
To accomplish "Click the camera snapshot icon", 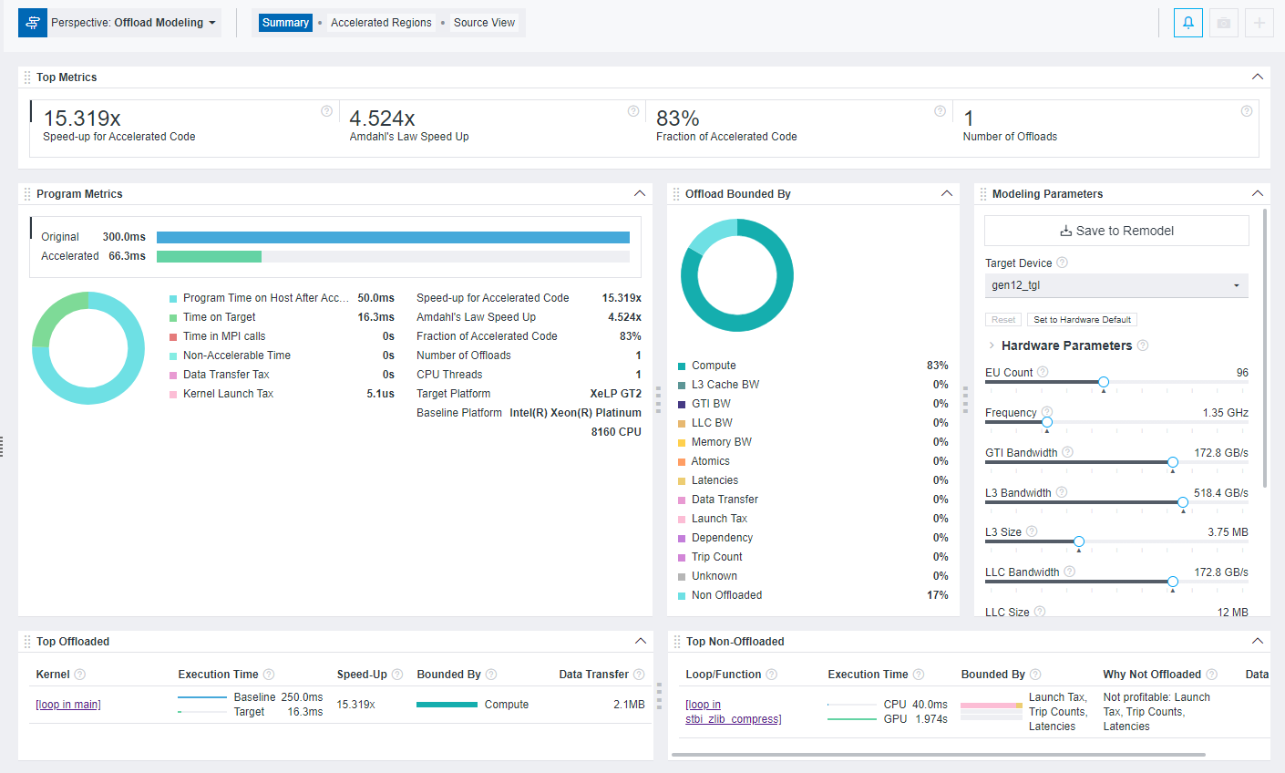I will point(1223,23).
